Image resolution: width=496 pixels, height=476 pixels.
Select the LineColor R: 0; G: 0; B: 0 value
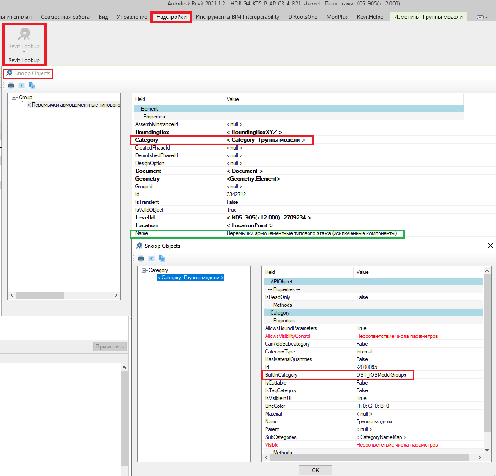point(373,406)
